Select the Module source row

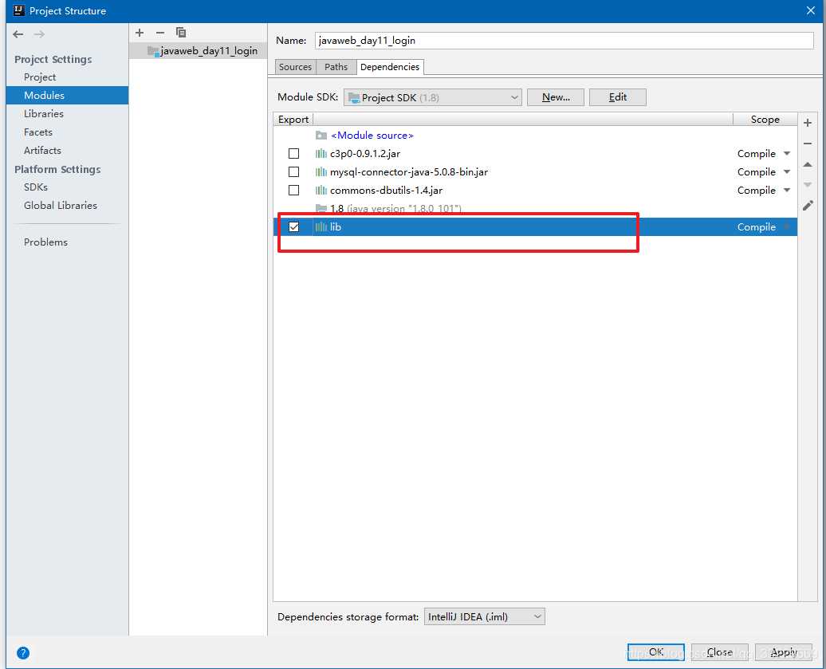click(535, 136)
